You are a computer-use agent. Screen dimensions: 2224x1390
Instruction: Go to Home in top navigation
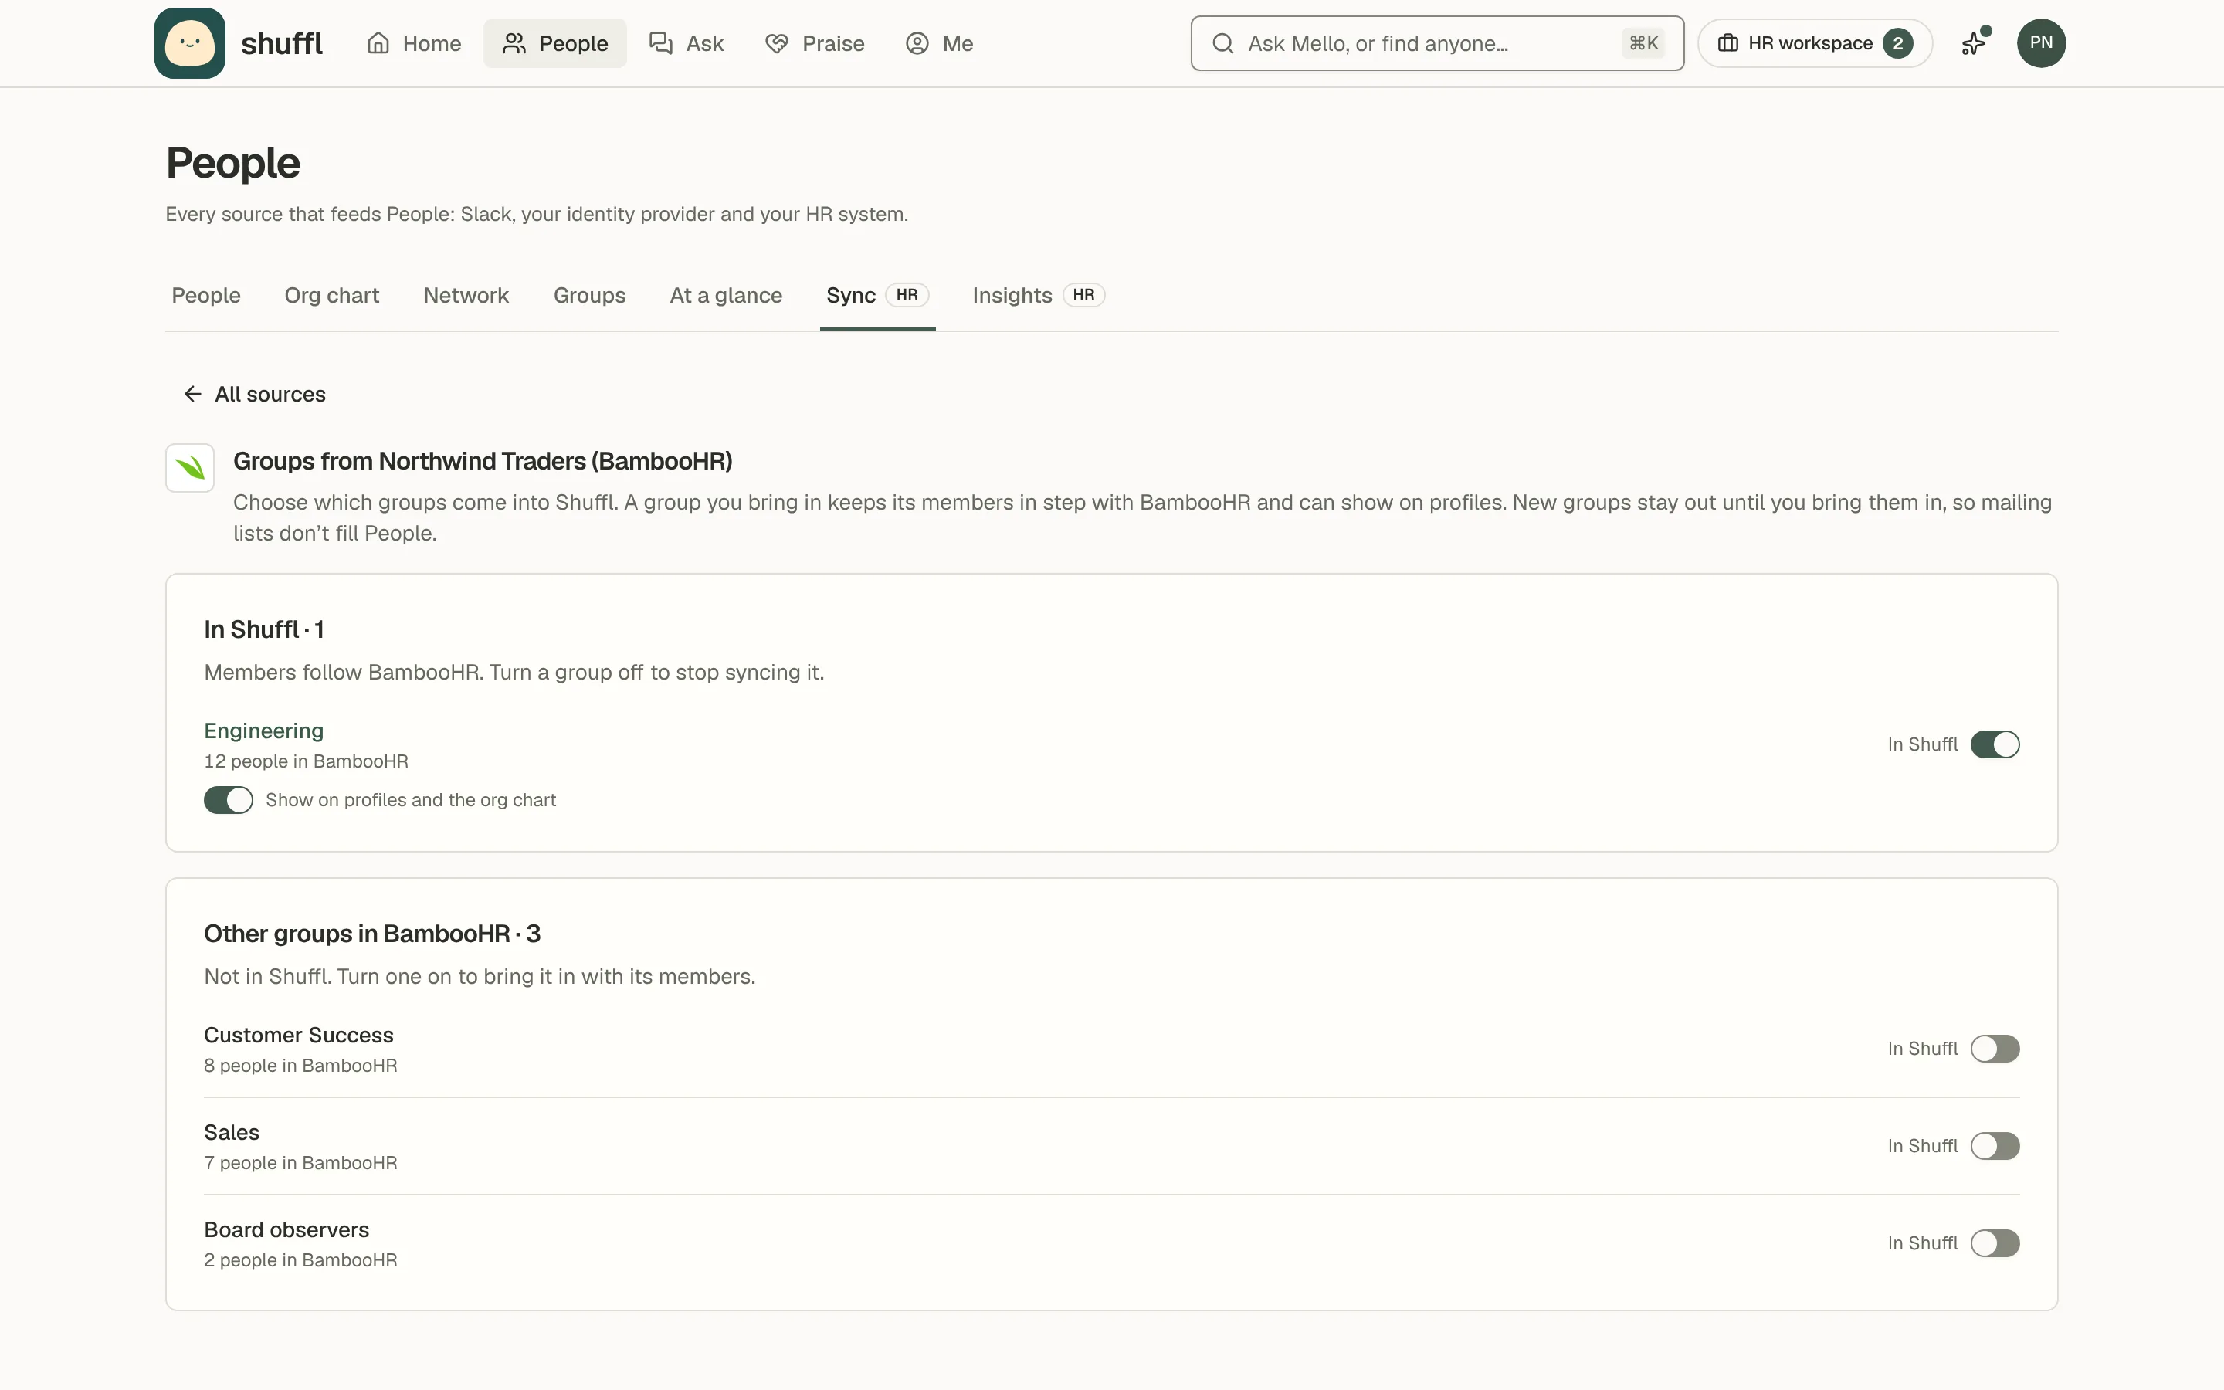(x=415, y=43)
